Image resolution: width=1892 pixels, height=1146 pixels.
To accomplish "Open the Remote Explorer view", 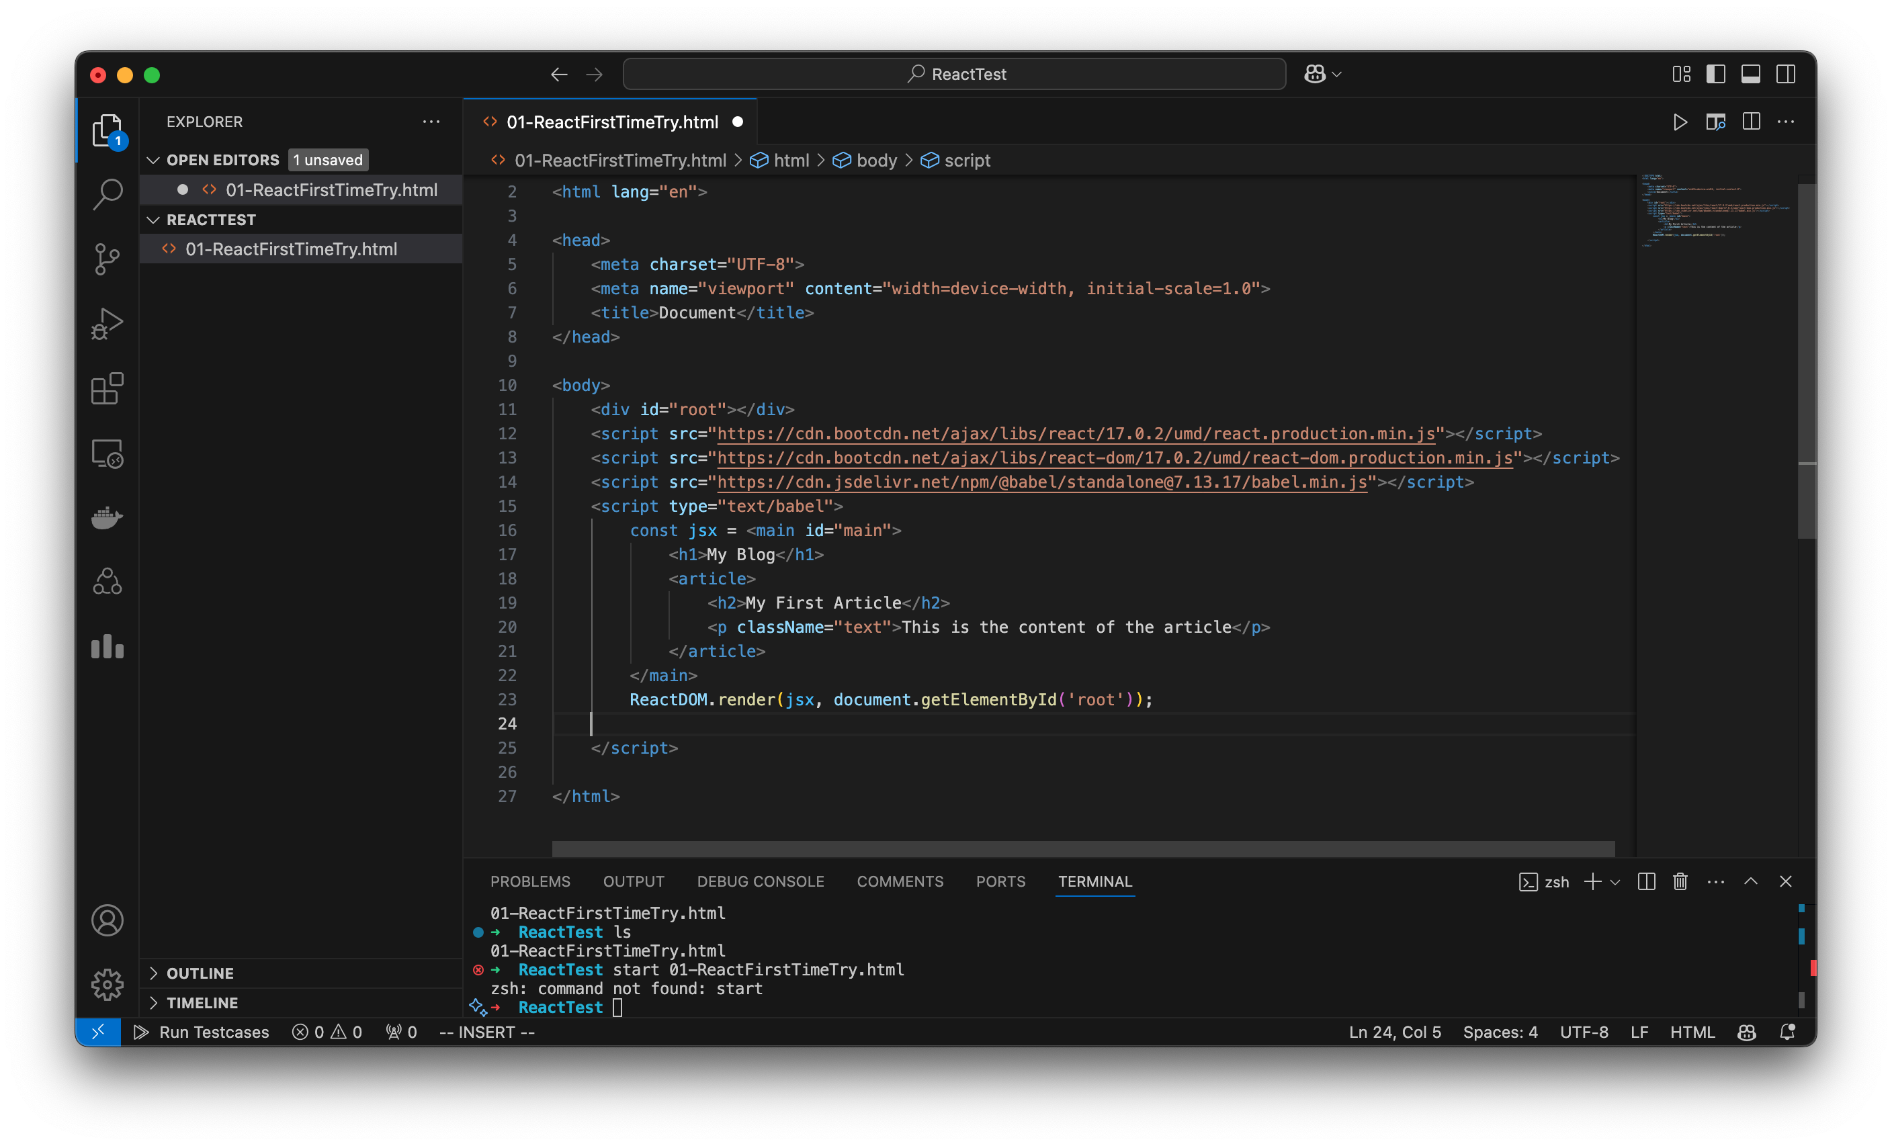I will pyautogui.click(x=107, y=453).
